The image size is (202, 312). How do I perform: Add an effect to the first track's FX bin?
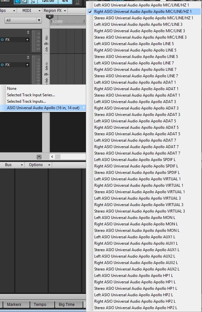27,40
